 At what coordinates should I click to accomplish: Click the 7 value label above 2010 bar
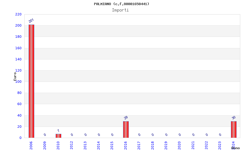[x=58, y=131]
